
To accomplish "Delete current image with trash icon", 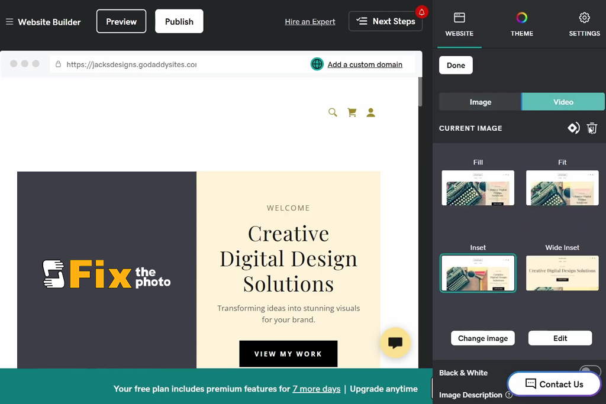I will click(592, 128).
